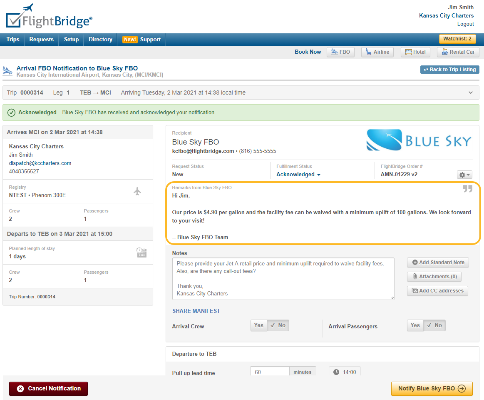Image resolution: width=484 pixels, height=400 pixels.
Task: Open the order actions gear icon
Action: click(x=464, y=175)
